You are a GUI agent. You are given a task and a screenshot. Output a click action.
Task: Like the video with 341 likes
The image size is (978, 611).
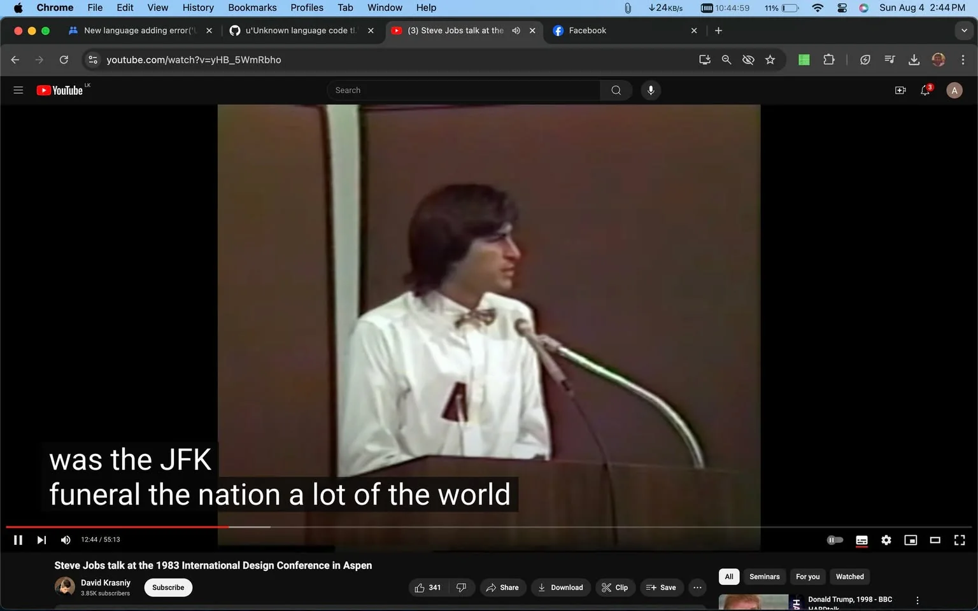(428, 587)
